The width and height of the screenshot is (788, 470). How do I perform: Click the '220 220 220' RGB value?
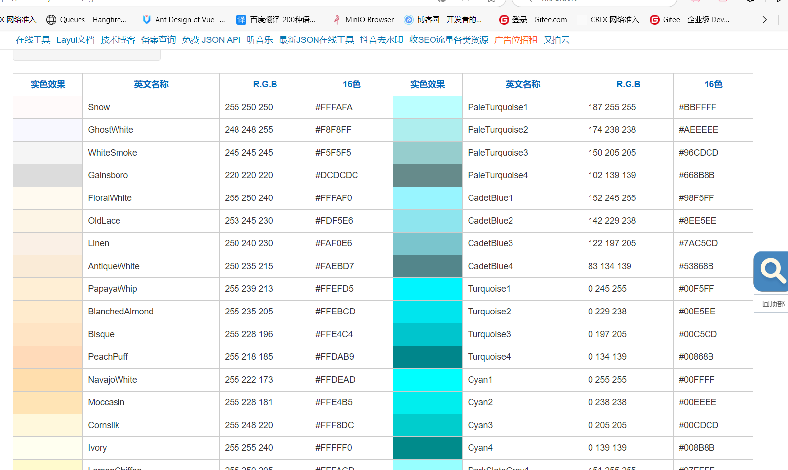(249, 175)
